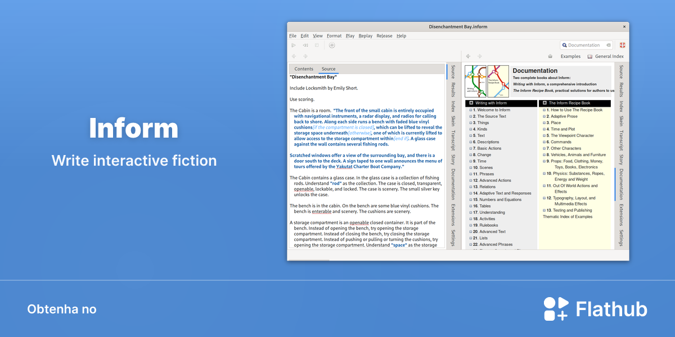Expand all chapters of Writing with Inform

(x=471, y=103)
